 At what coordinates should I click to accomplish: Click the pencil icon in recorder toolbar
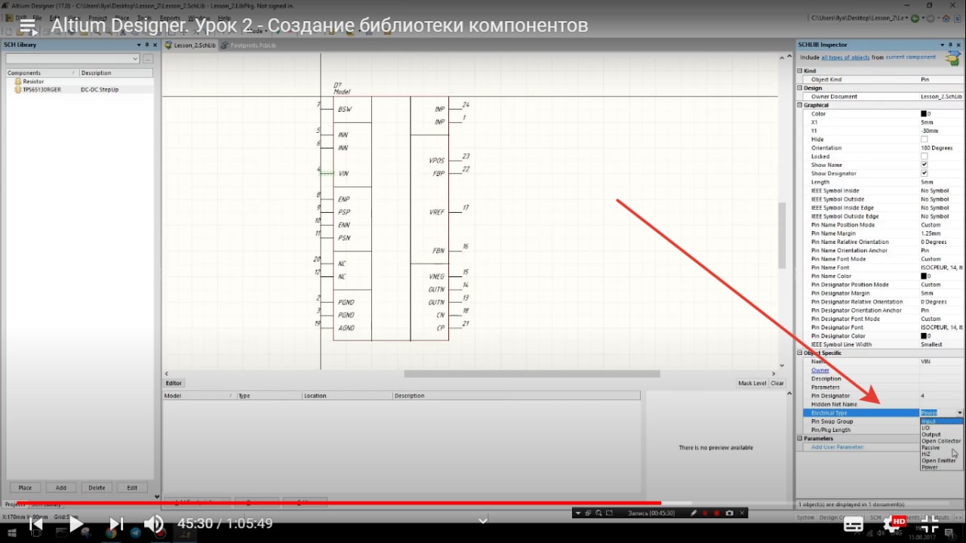coord(694,513)
